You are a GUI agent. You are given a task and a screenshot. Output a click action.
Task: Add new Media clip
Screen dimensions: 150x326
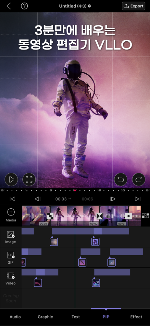coord(11,215)
